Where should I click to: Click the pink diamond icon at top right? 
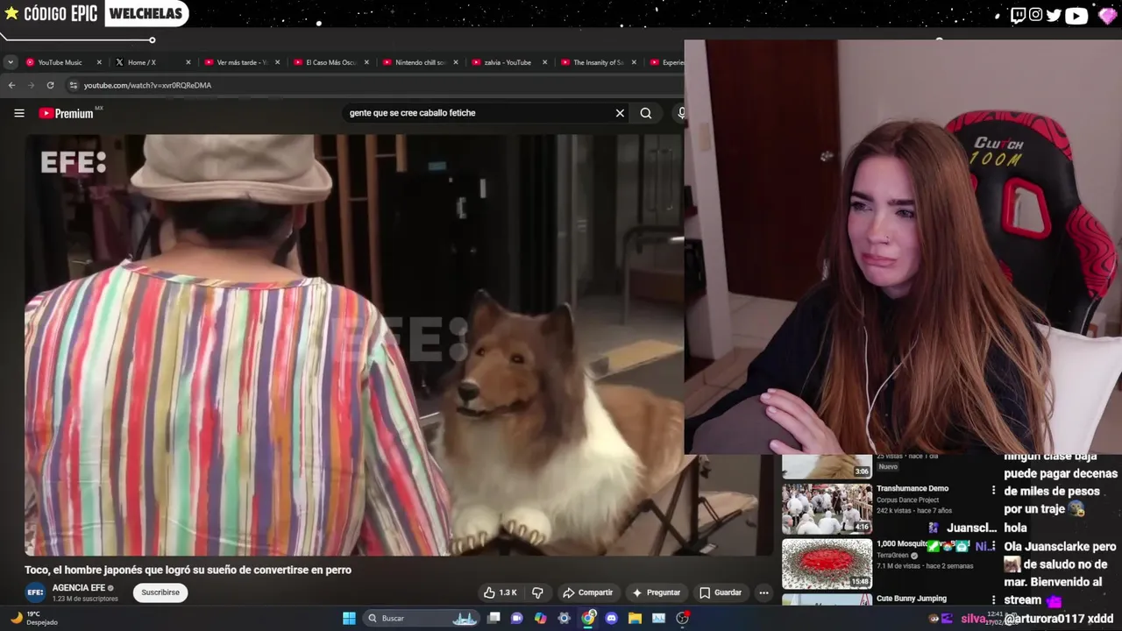tap(1107, 15)
